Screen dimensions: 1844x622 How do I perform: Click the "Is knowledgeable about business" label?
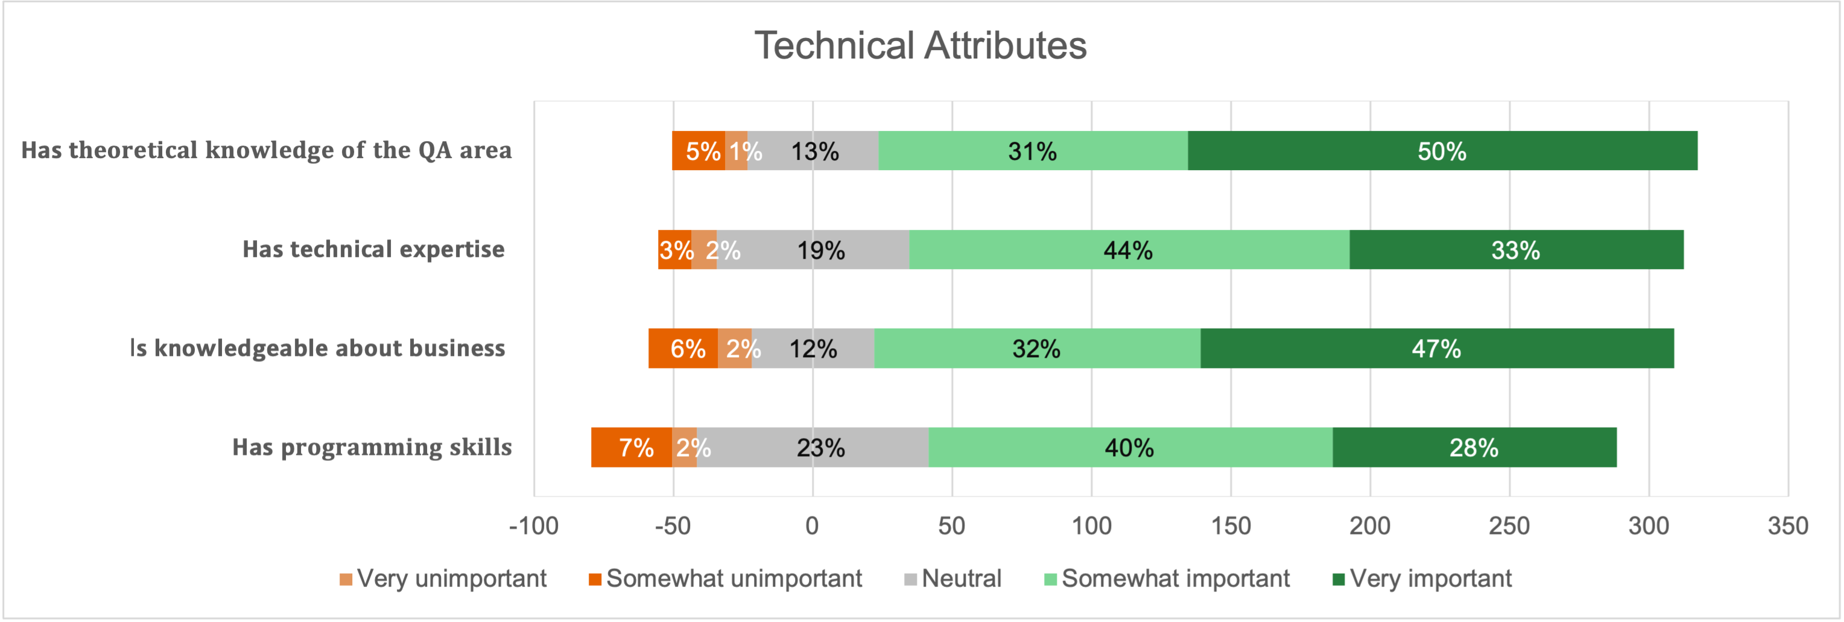pyautogui.click(x=317, y=348)
